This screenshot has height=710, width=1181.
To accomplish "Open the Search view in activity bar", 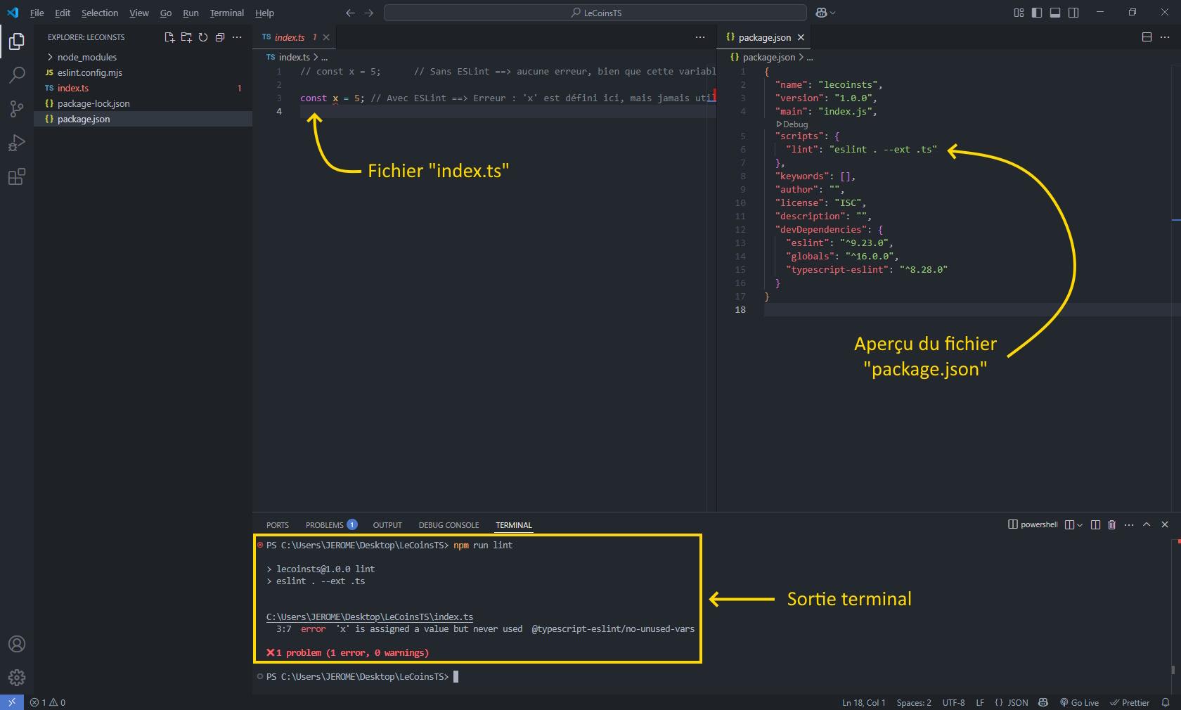I will pyautogui.click(x=17, y=75).
